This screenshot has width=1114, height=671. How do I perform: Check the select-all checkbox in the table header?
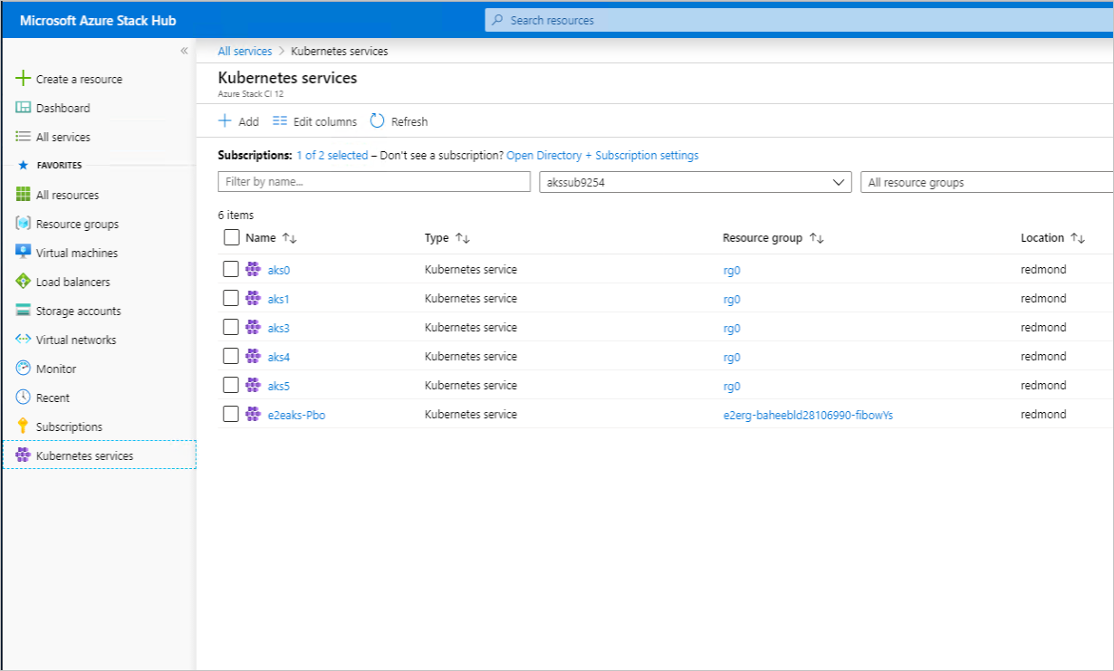[231, 236]
